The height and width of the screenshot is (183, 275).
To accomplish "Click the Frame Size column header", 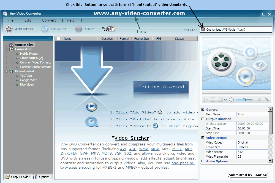I will (x=141, y=38).
